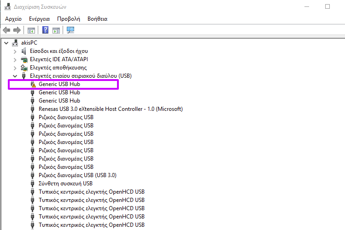Open the Ενέργεια menu

(40, 19)
